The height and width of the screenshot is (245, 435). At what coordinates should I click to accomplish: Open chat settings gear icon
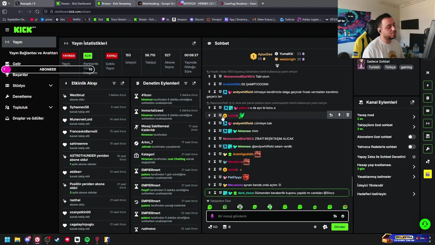315,227
